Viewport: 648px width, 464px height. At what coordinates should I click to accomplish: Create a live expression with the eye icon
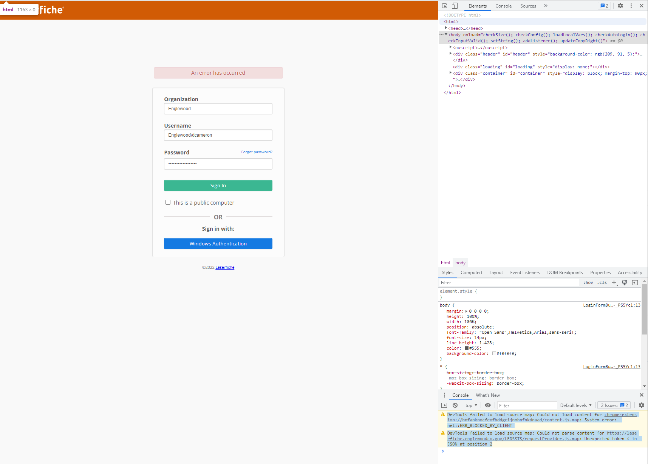(x=488, y=405)
